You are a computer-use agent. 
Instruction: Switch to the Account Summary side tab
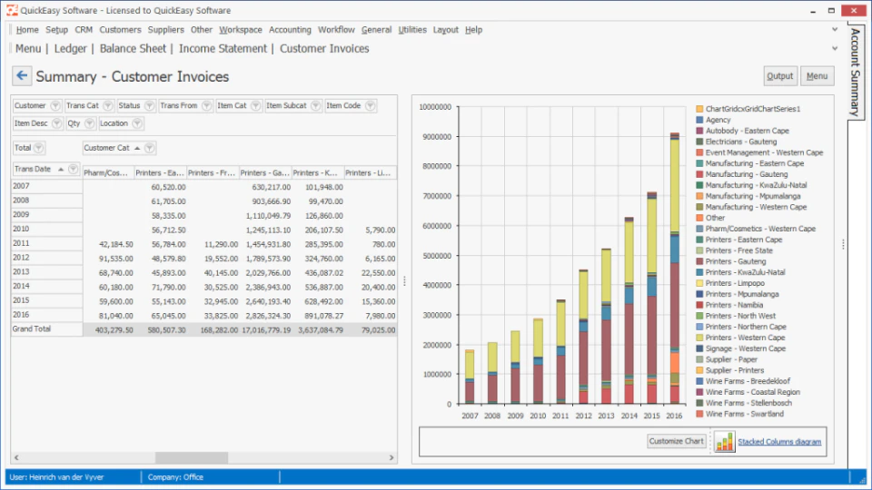pyautogui.click(x=856, y=71)
